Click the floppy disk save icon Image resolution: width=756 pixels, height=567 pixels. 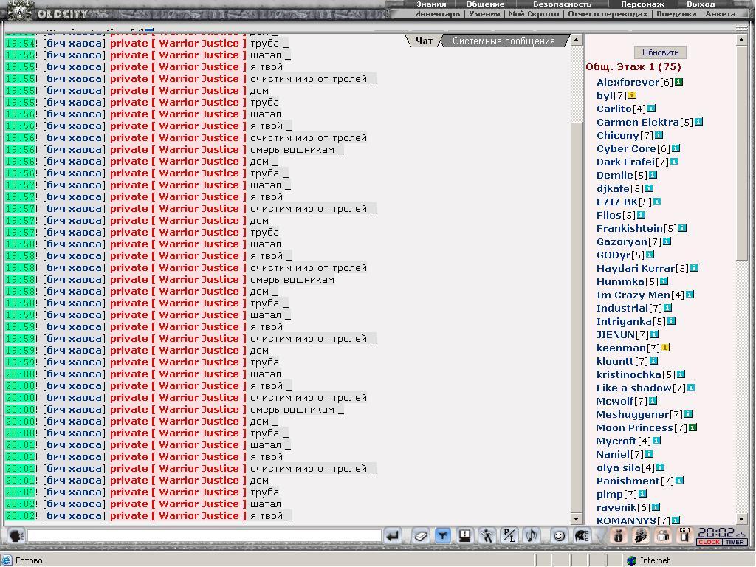[464, 536]
